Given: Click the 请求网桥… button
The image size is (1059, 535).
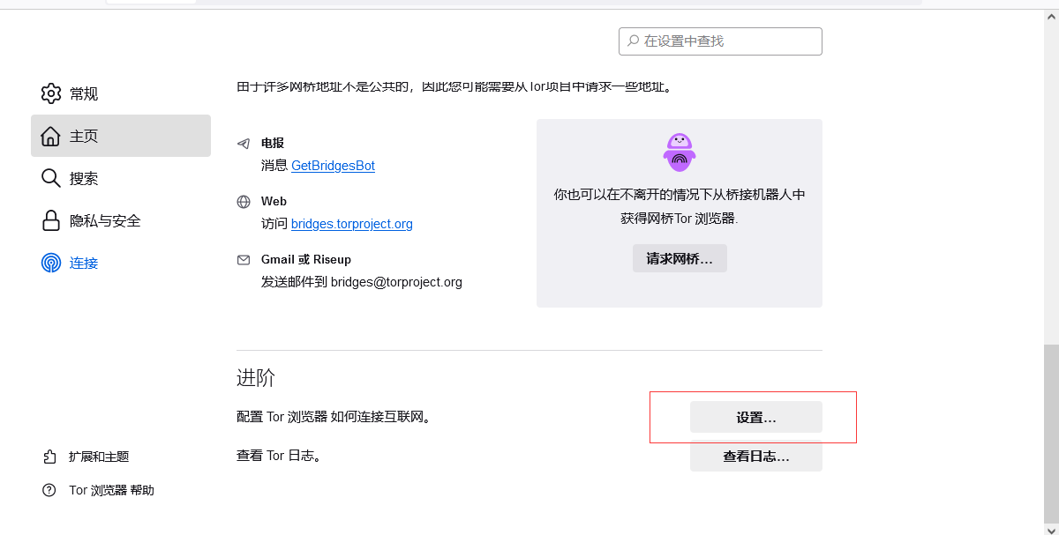Looking at the screenshot, I should (680, 258).
